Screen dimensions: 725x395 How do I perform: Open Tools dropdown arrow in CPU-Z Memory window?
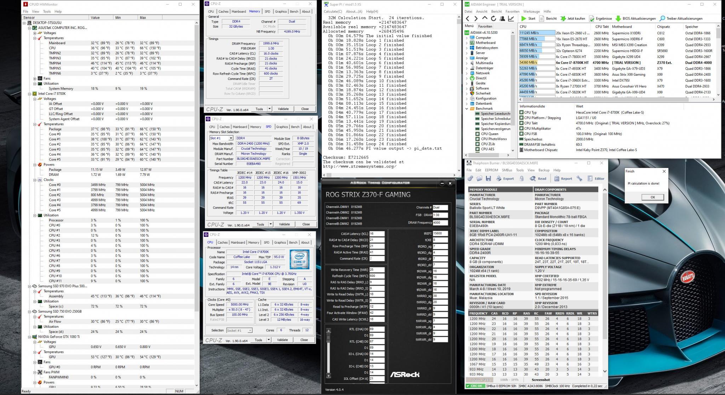tap(269, 109)
